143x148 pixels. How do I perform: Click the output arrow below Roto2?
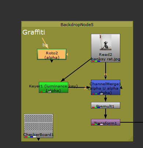coord(52,61)
